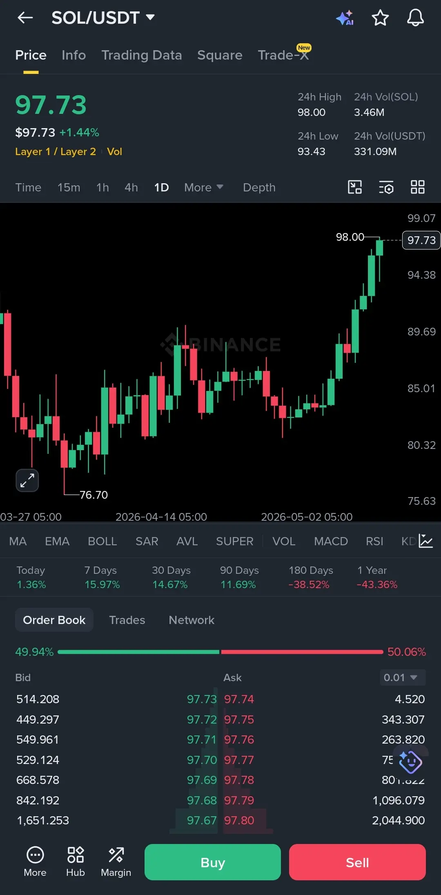The width and height of the screenshot is (441, 895).
Task: Toggle MACD sub-indicator
Action: point(331,541)
